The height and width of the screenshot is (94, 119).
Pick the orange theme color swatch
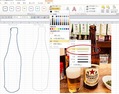[x=68, y=16]
